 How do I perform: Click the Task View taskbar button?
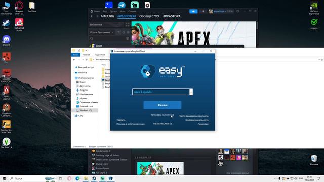(61, 178)
